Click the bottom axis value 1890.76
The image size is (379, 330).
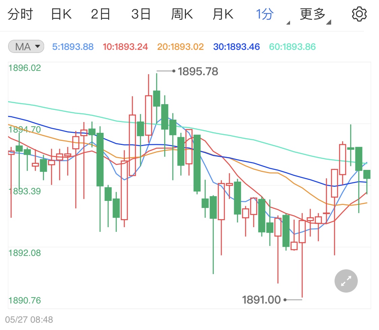pos(25,300)
